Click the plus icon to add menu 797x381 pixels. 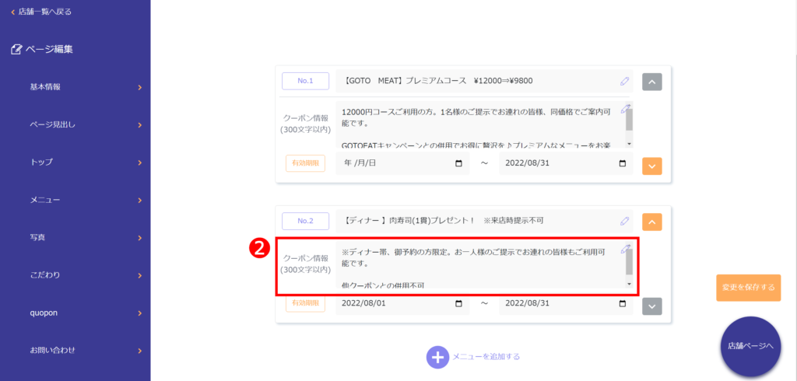[x=437, y=357]
